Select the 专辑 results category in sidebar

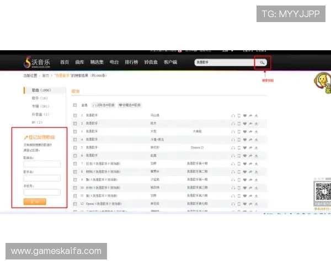click(40, 107)
